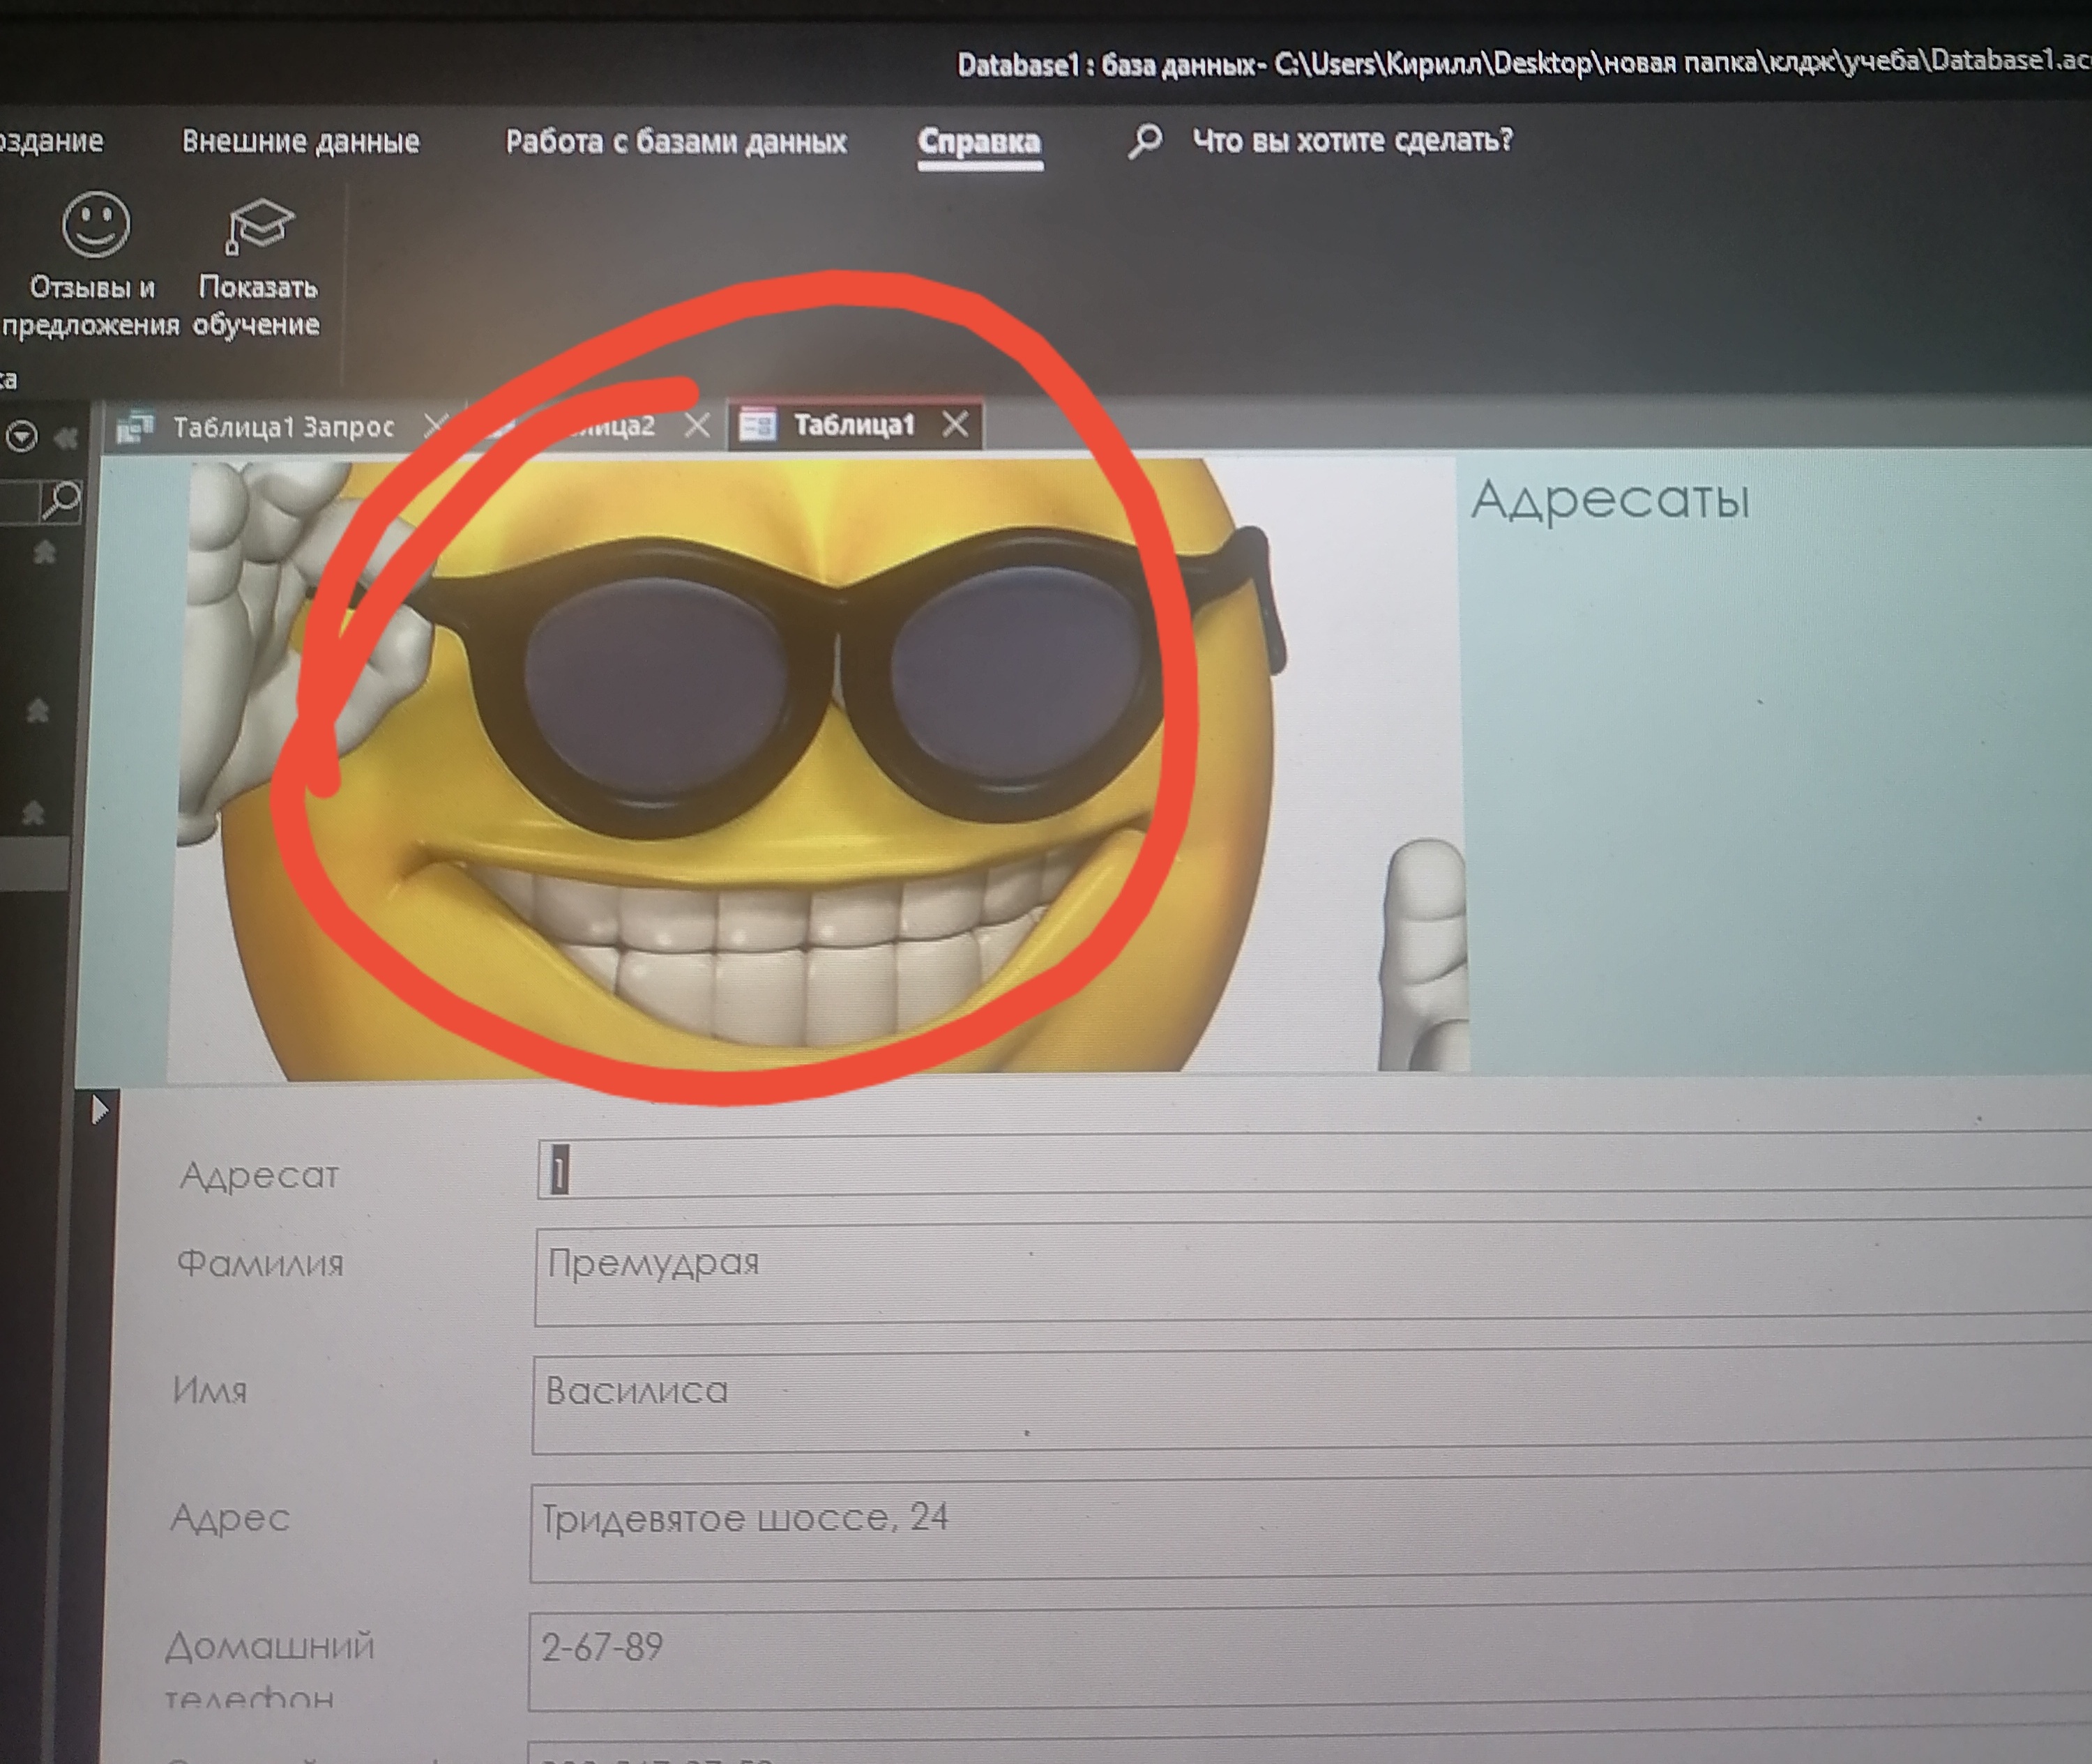Collapse the first navigation group chevron

point(44,552)
